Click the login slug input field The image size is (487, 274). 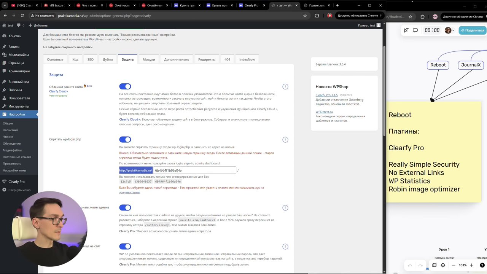194,170
